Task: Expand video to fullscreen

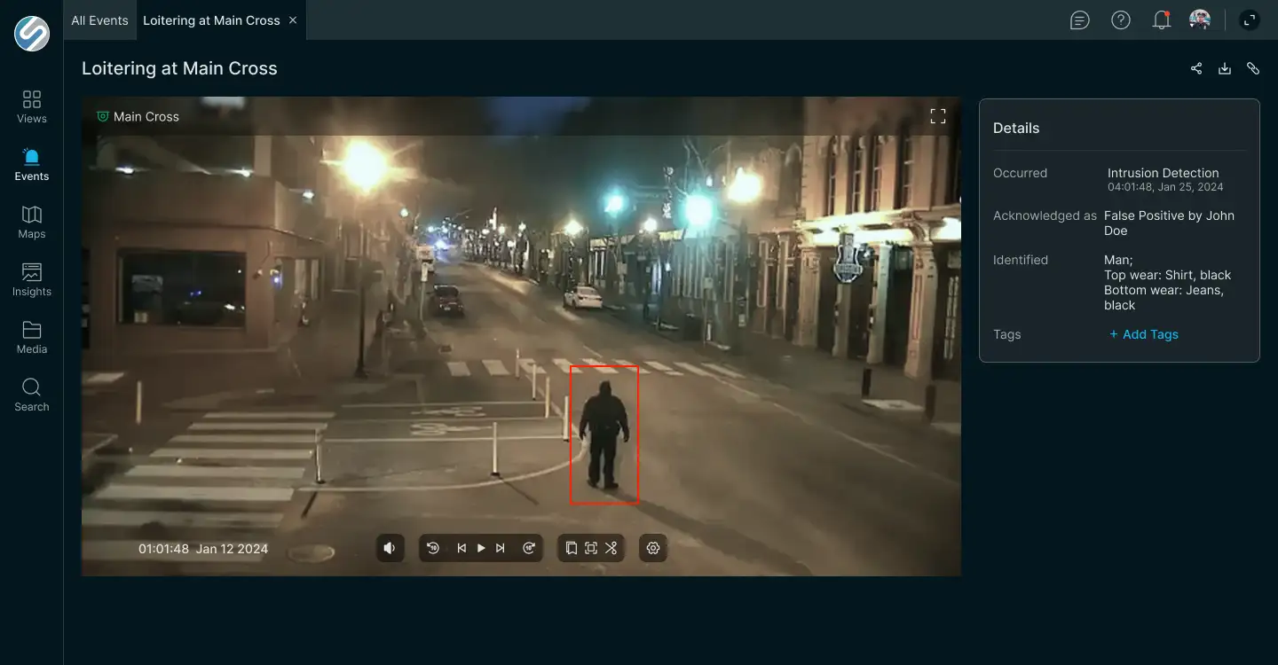Action: [x=938, y=116]
